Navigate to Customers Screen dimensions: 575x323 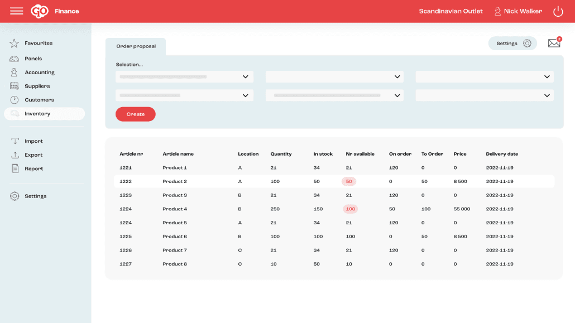[39, 100]
